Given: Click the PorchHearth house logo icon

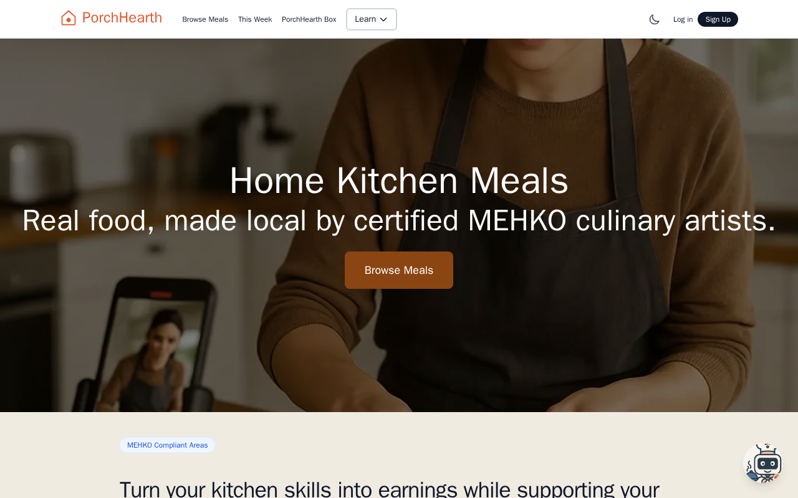Looking at the screenshot, I should 69,18.
